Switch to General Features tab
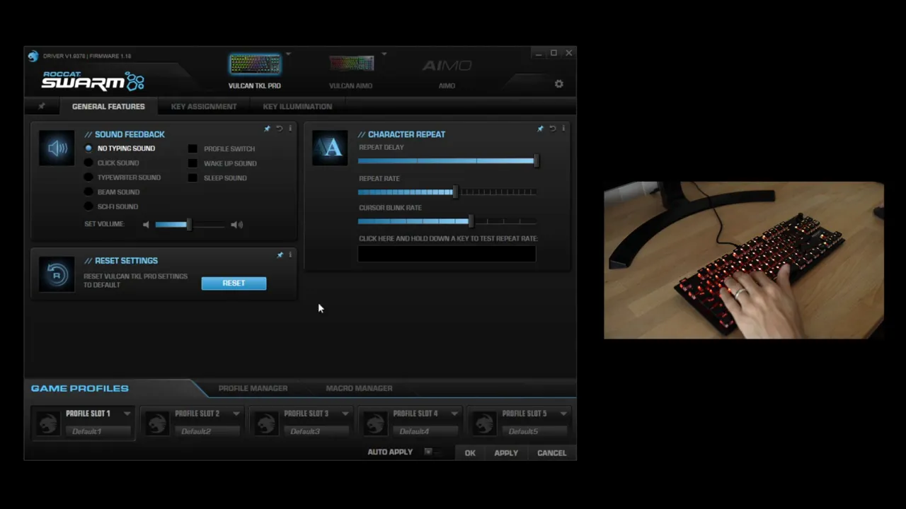Image resolution: width=906 pixels, height=509 pixels. point(108,107)
